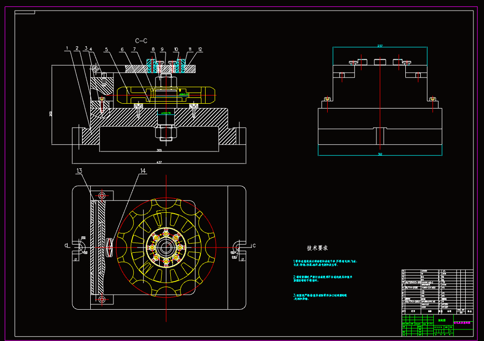Click part callout number 3
The height and width of the screenshot is (341, 484).
[86, 48]
